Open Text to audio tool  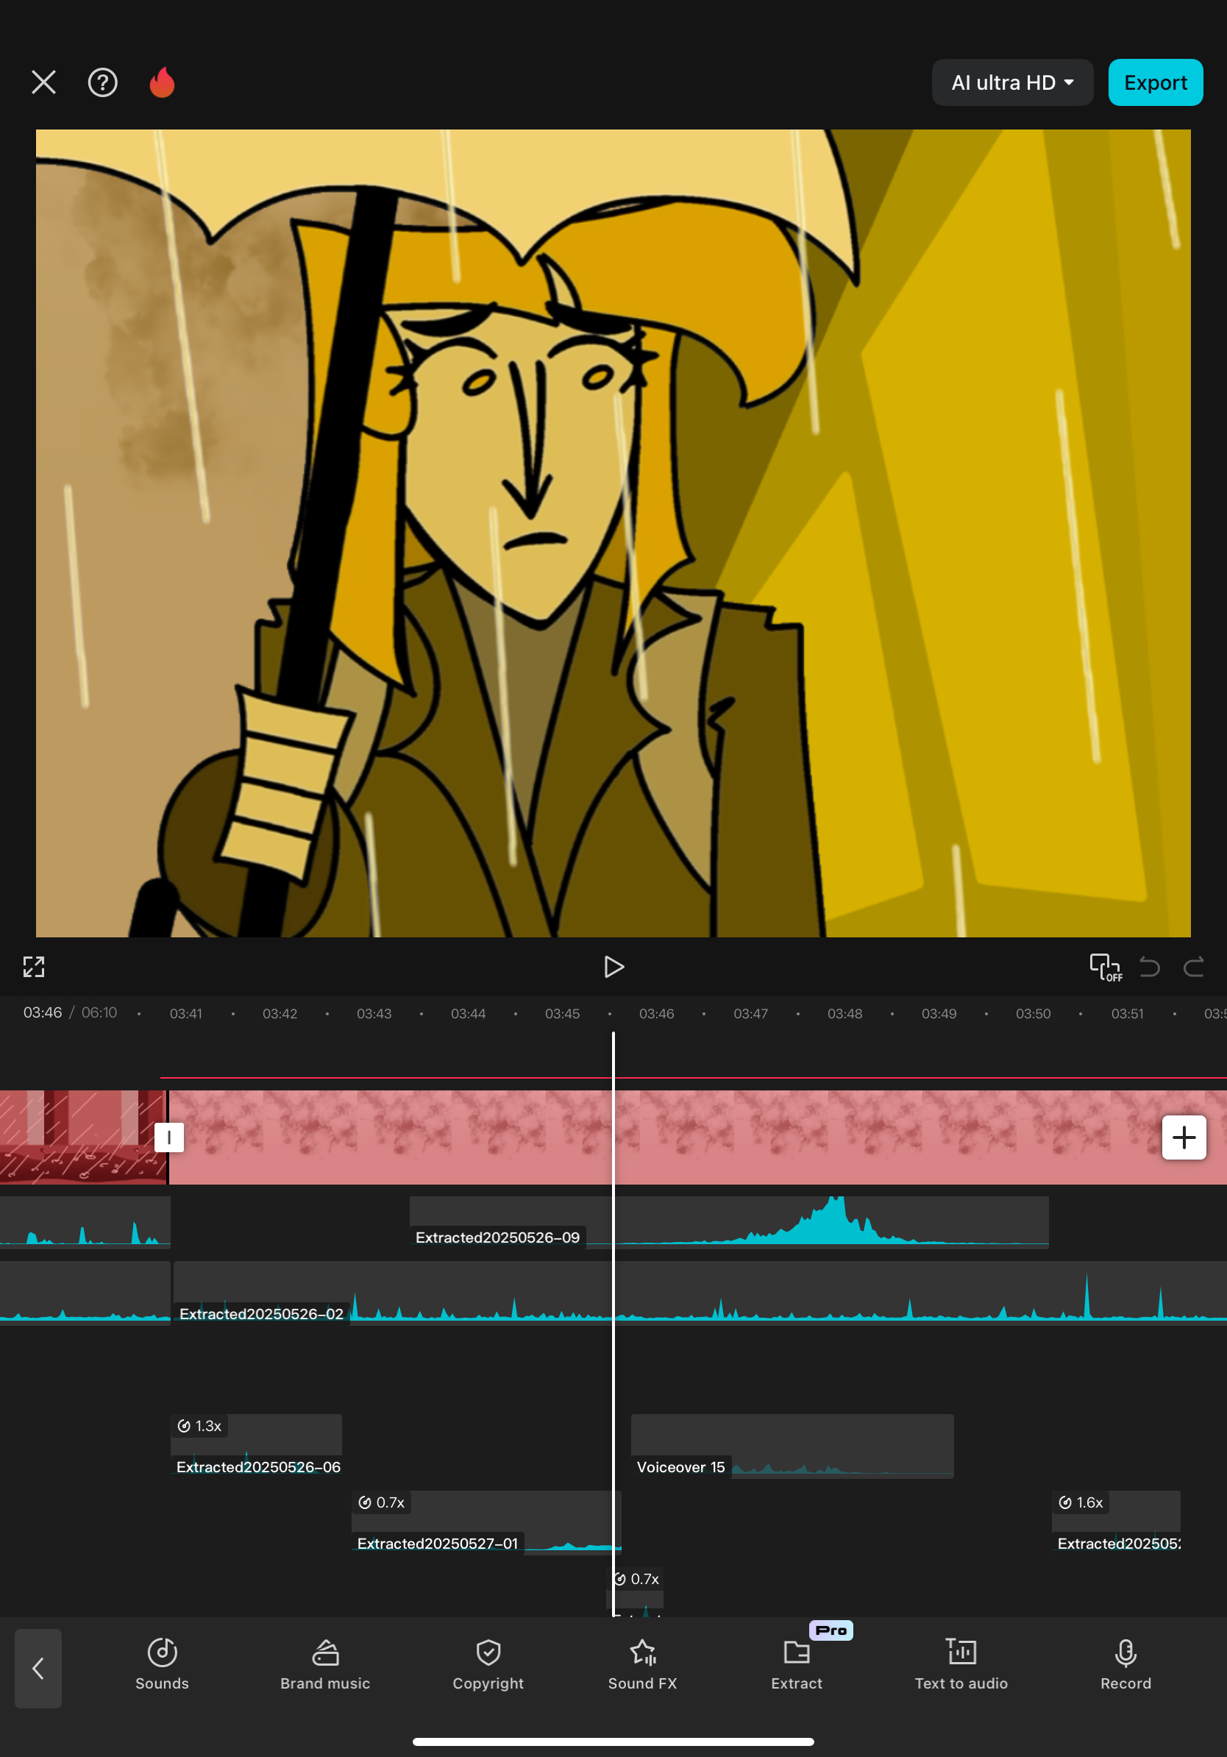pos(961,1664)
